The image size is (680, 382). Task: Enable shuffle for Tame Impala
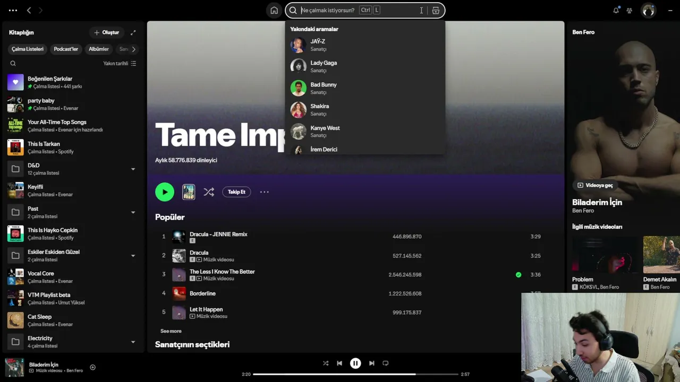pyautogui.click(x=209, y=192)
